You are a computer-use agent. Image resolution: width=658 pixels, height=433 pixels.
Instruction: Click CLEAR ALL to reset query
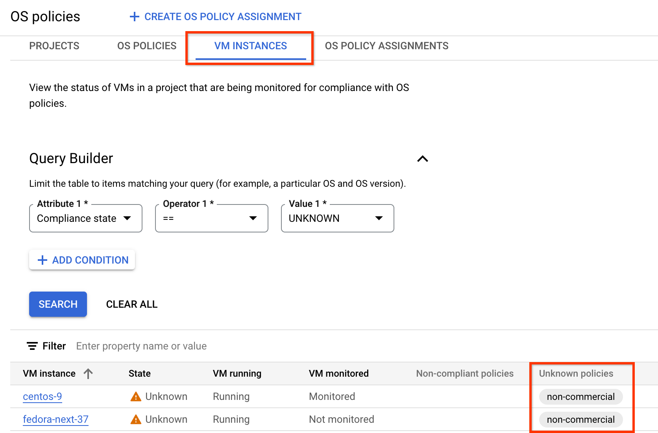tap(131, 304)
